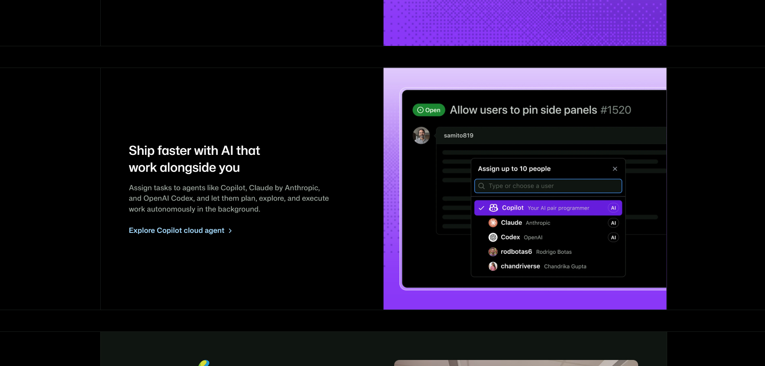765x366 pixels.
Task: Click the issue title Allow users to pin side panels
Action: coord(523,110)
